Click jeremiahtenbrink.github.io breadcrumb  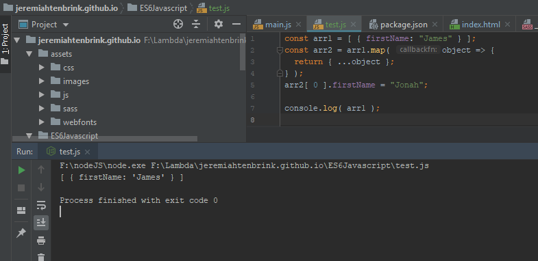click(x=60, y=8)
